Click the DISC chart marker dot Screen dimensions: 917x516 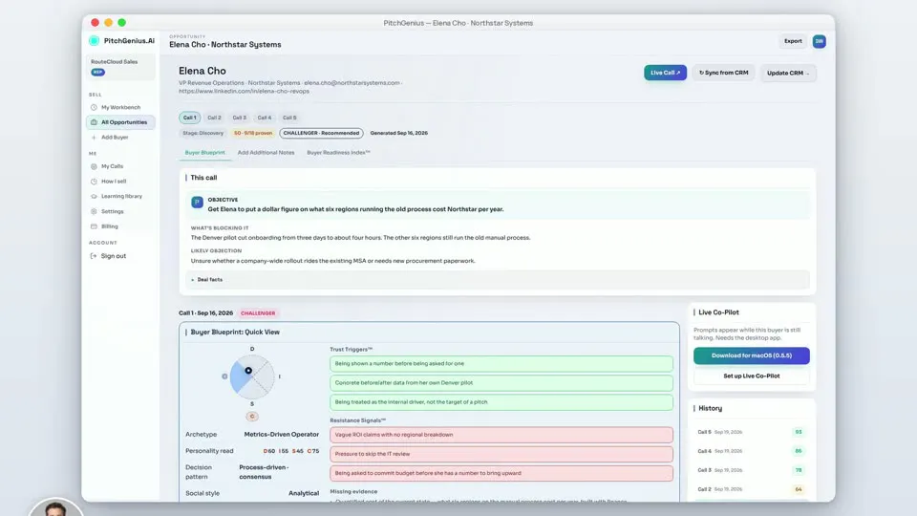pyautogui.click(x=248, y=371)
